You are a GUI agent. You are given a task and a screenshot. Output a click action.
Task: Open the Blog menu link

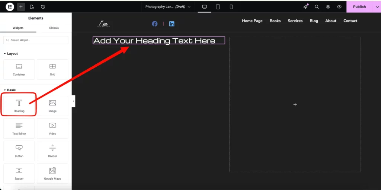[x=314, y=21]
